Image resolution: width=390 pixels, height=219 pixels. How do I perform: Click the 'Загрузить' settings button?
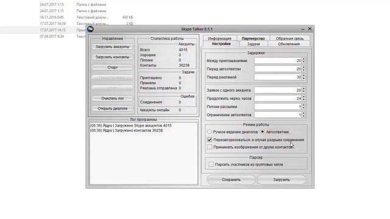pos(282,179)
